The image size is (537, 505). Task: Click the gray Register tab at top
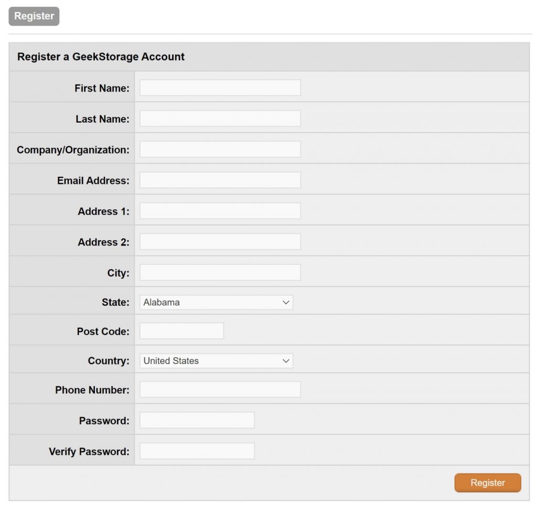click(x=34, y=16)
